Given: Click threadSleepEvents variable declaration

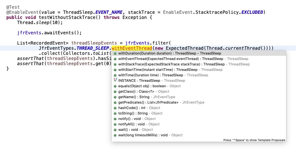Looking at the screenshot, I should pyautogui.click(x=94, y=43).
